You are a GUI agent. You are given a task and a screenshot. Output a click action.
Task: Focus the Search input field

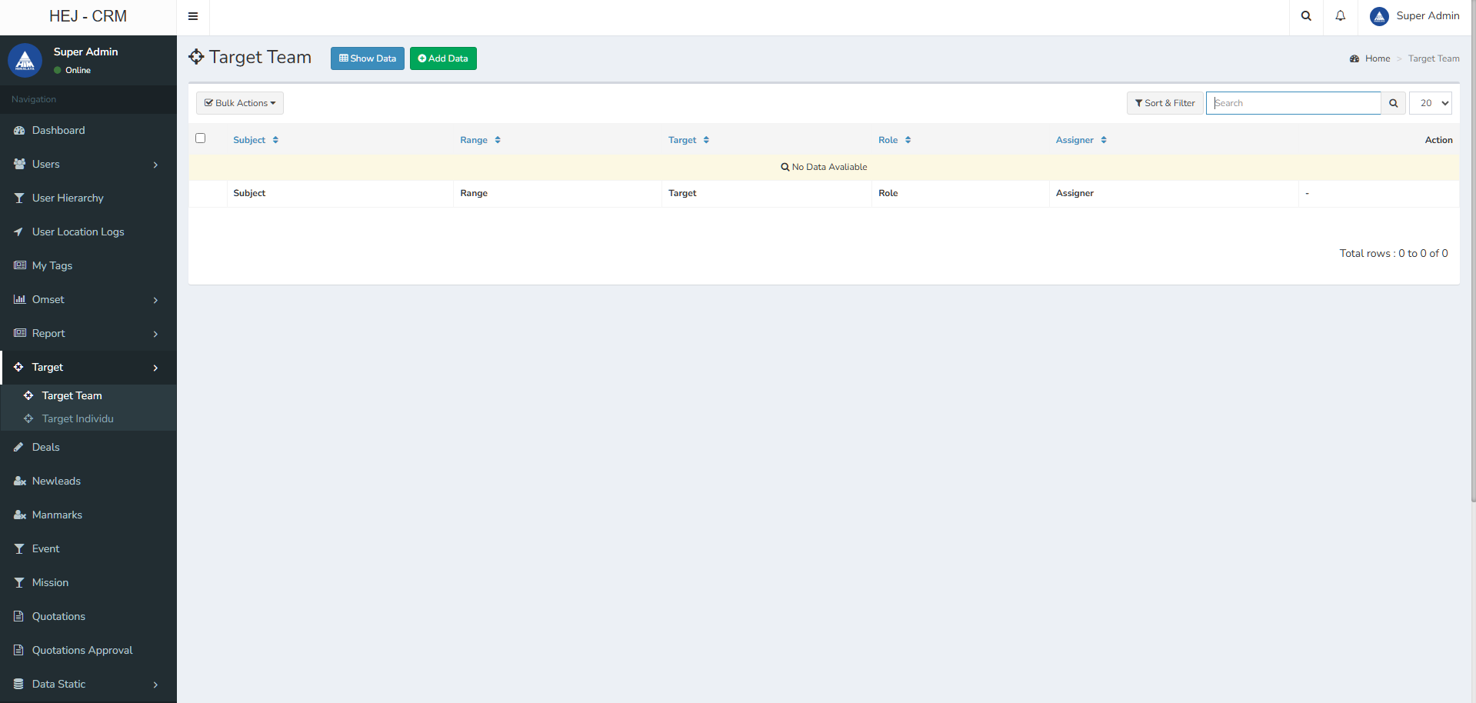1294,103
